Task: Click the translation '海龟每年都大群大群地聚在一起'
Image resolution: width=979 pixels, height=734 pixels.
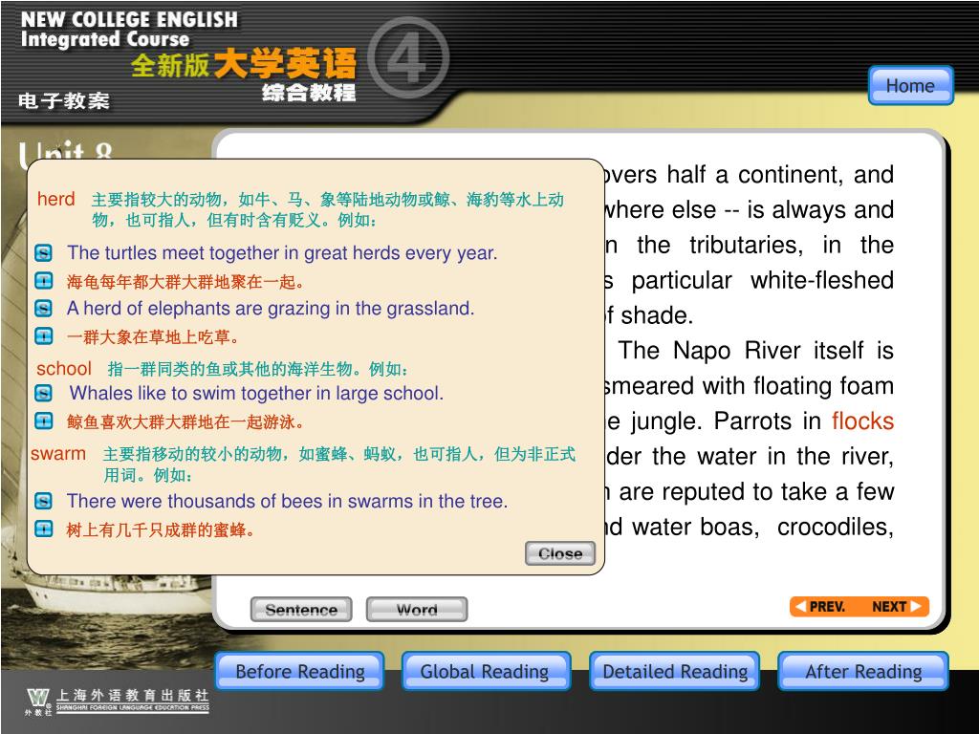Action: (x=185, y=282)
